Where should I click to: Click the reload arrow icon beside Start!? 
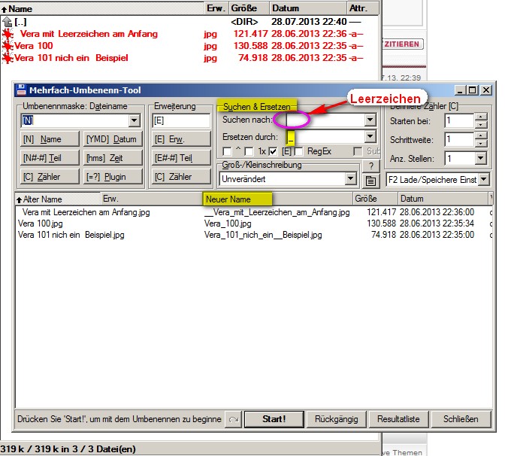tap(233, 419)
